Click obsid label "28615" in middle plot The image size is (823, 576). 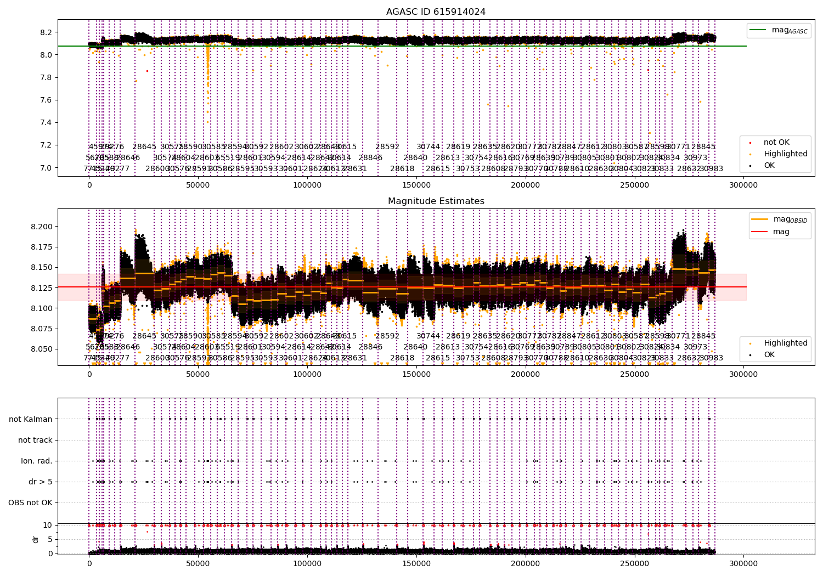click(438, 358)
